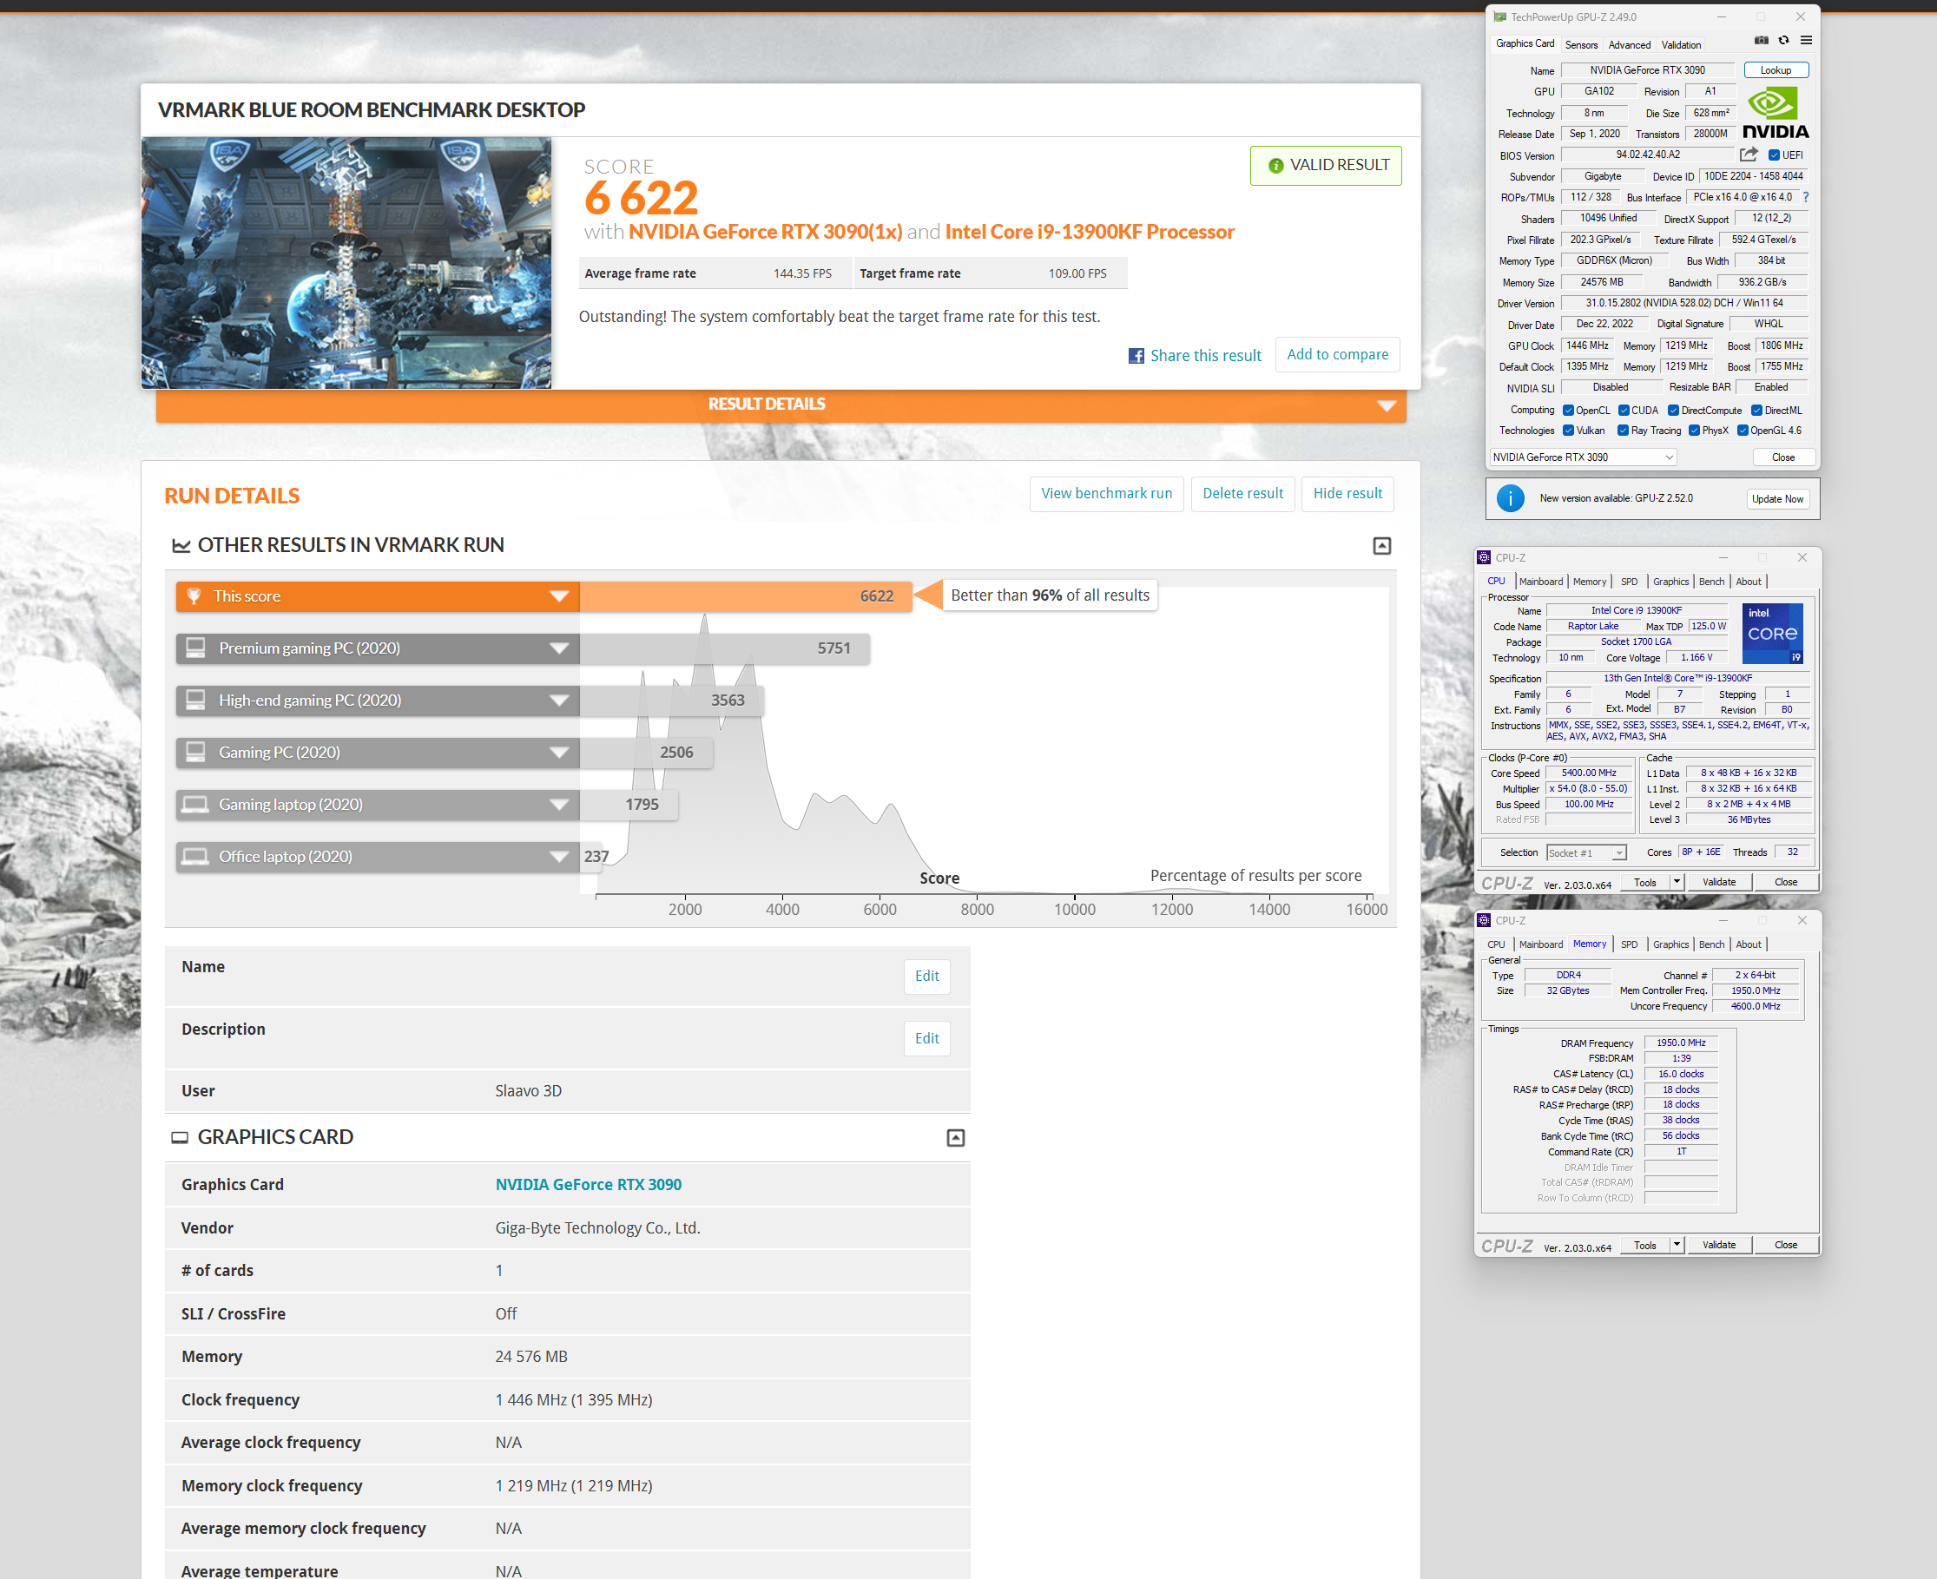The width and height of the screenshot is (1937, 1579).
Task: Open the Validation tab in GPU-Z
Action: (1682, 44)
